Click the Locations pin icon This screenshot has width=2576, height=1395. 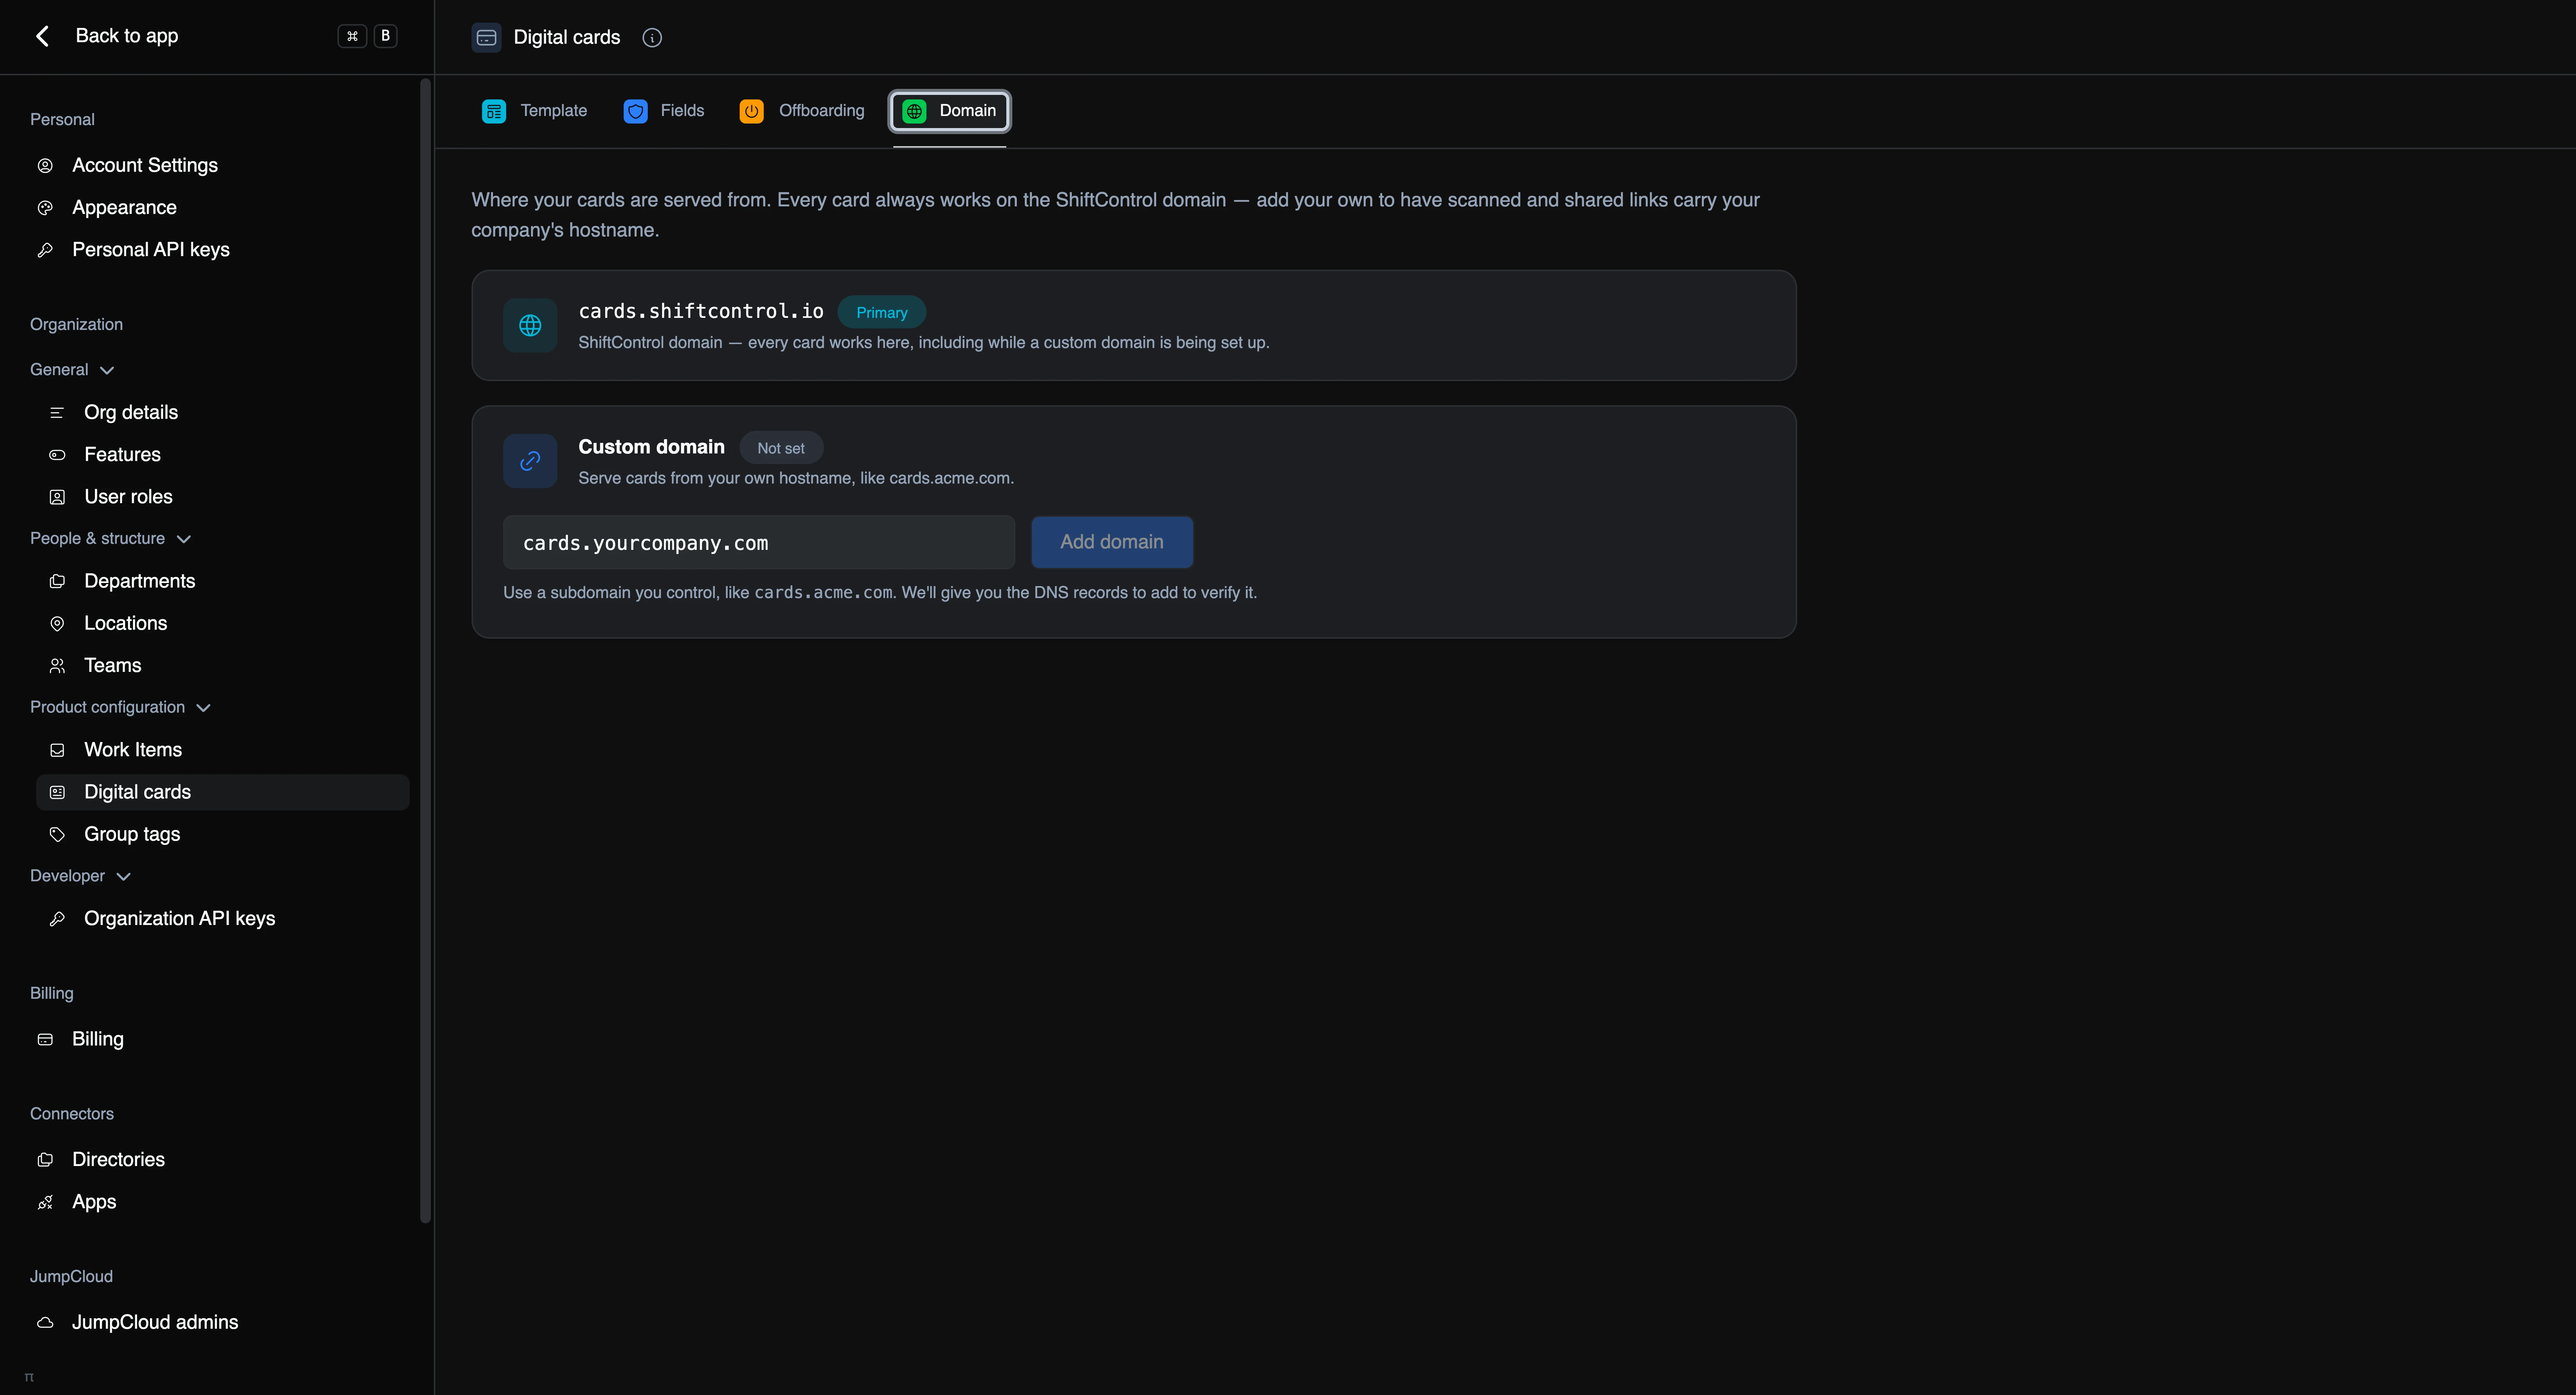click(57, 624)
